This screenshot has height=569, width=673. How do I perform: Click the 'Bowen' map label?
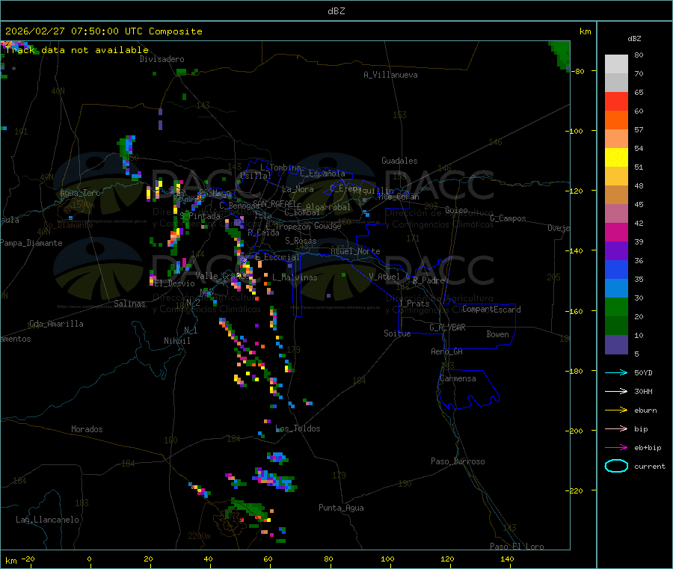point(497,334)
